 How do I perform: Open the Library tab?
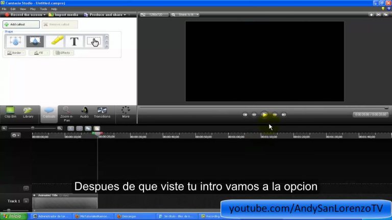pyautogui.click(x=28, y=113)
